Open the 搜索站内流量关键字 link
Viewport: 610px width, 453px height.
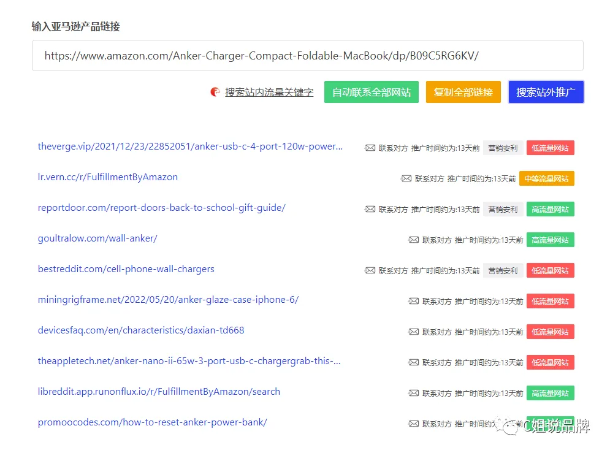point(269,92)
